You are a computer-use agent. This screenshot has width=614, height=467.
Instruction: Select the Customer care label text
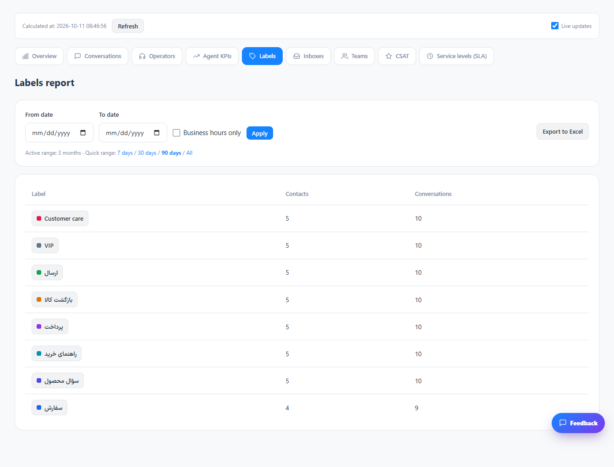64,218
